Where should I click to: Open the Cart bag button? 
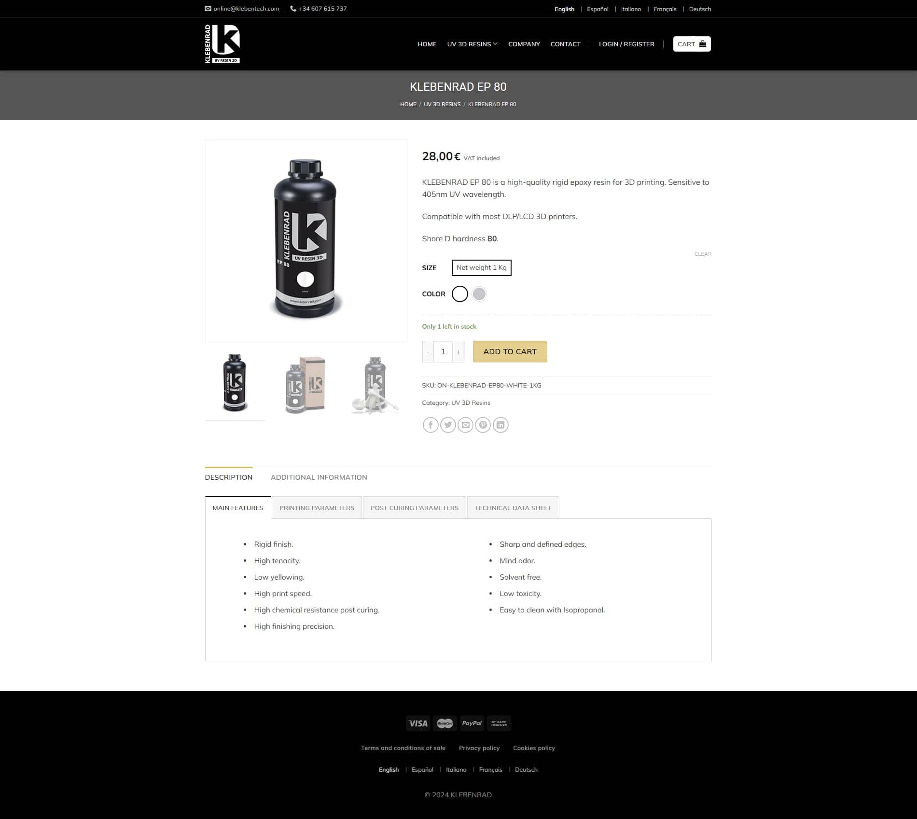coord(692,44)
